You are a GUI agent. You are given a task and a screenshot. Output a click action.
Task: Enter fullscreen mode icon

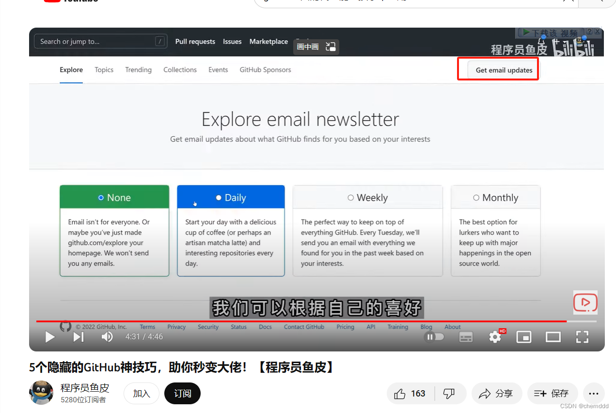click(x=582, y=337)
